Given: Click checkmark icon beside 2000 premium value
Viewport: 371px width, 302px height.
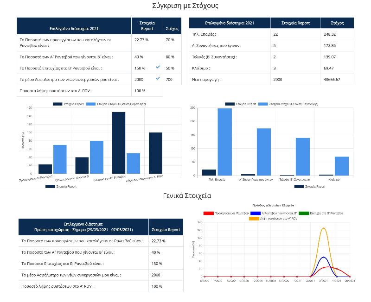Looking at the screenshot, I should pyautogui.click(x=158, y=78).
